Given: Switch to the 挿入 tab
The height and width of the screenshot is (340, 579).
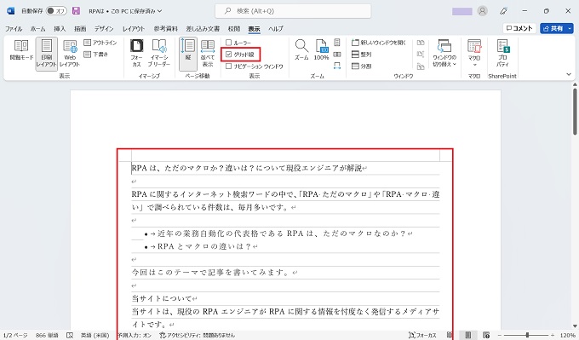Looking at the screenshot, I should point(60,28).
